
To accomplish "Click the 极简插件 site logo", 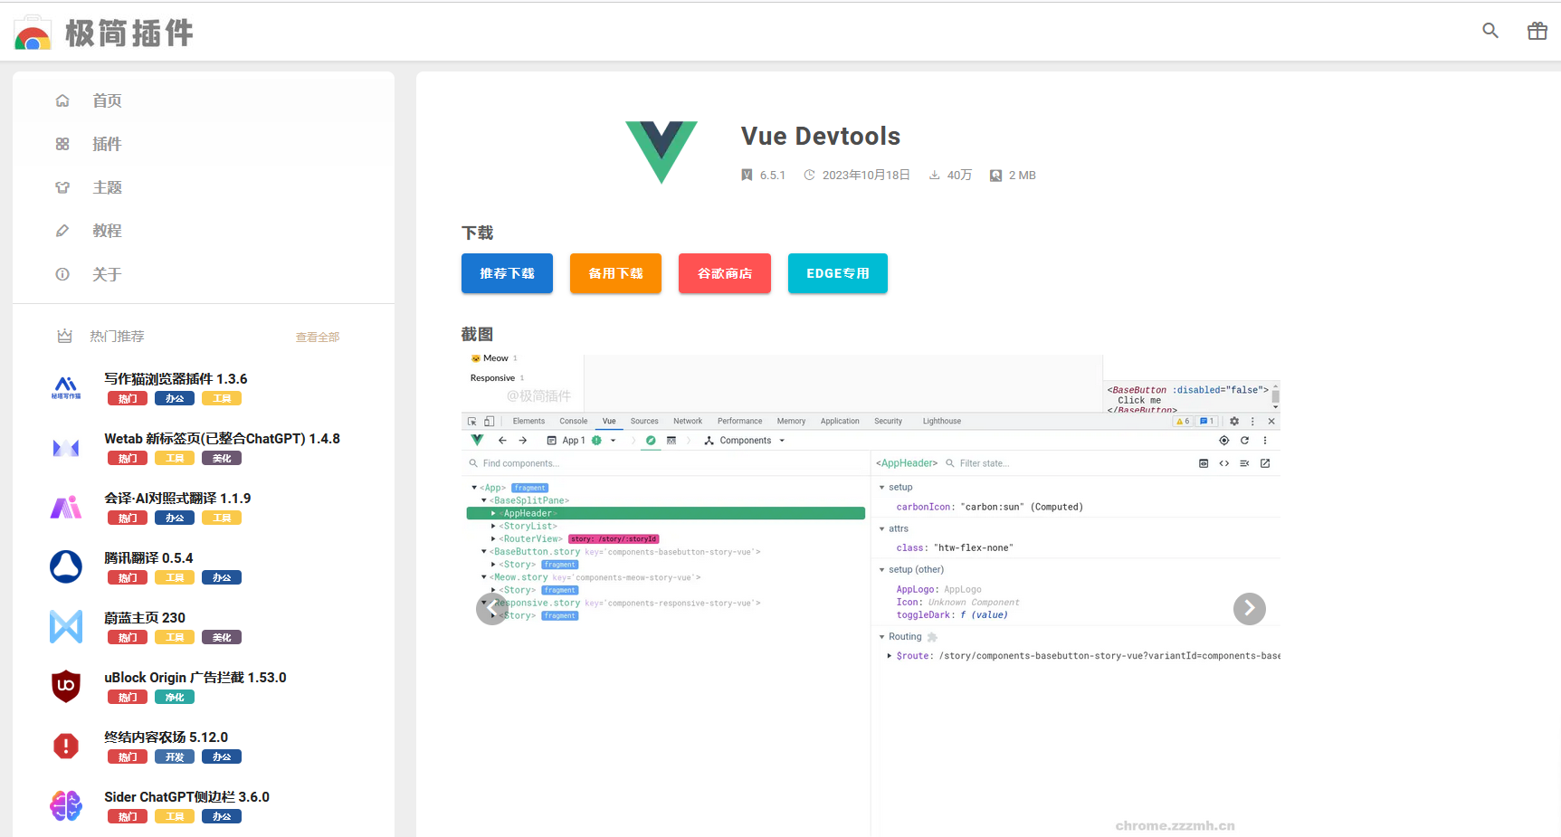I will click(104, 33).
